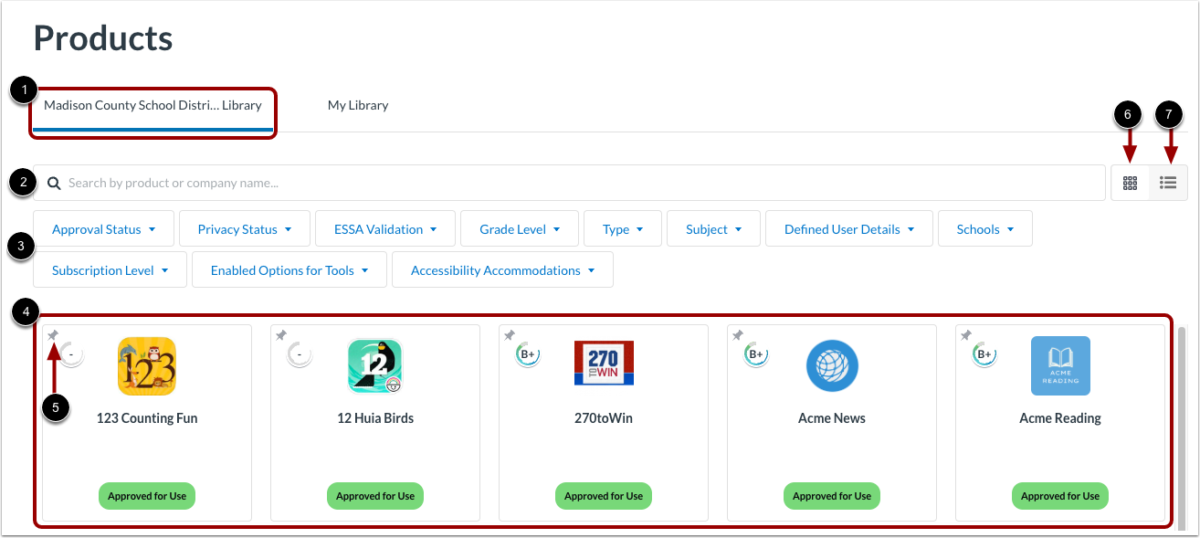Viewport: 1200px width, 538px height.
Task: Click Approved for Use on Acme News
Action: pos(832,496)
